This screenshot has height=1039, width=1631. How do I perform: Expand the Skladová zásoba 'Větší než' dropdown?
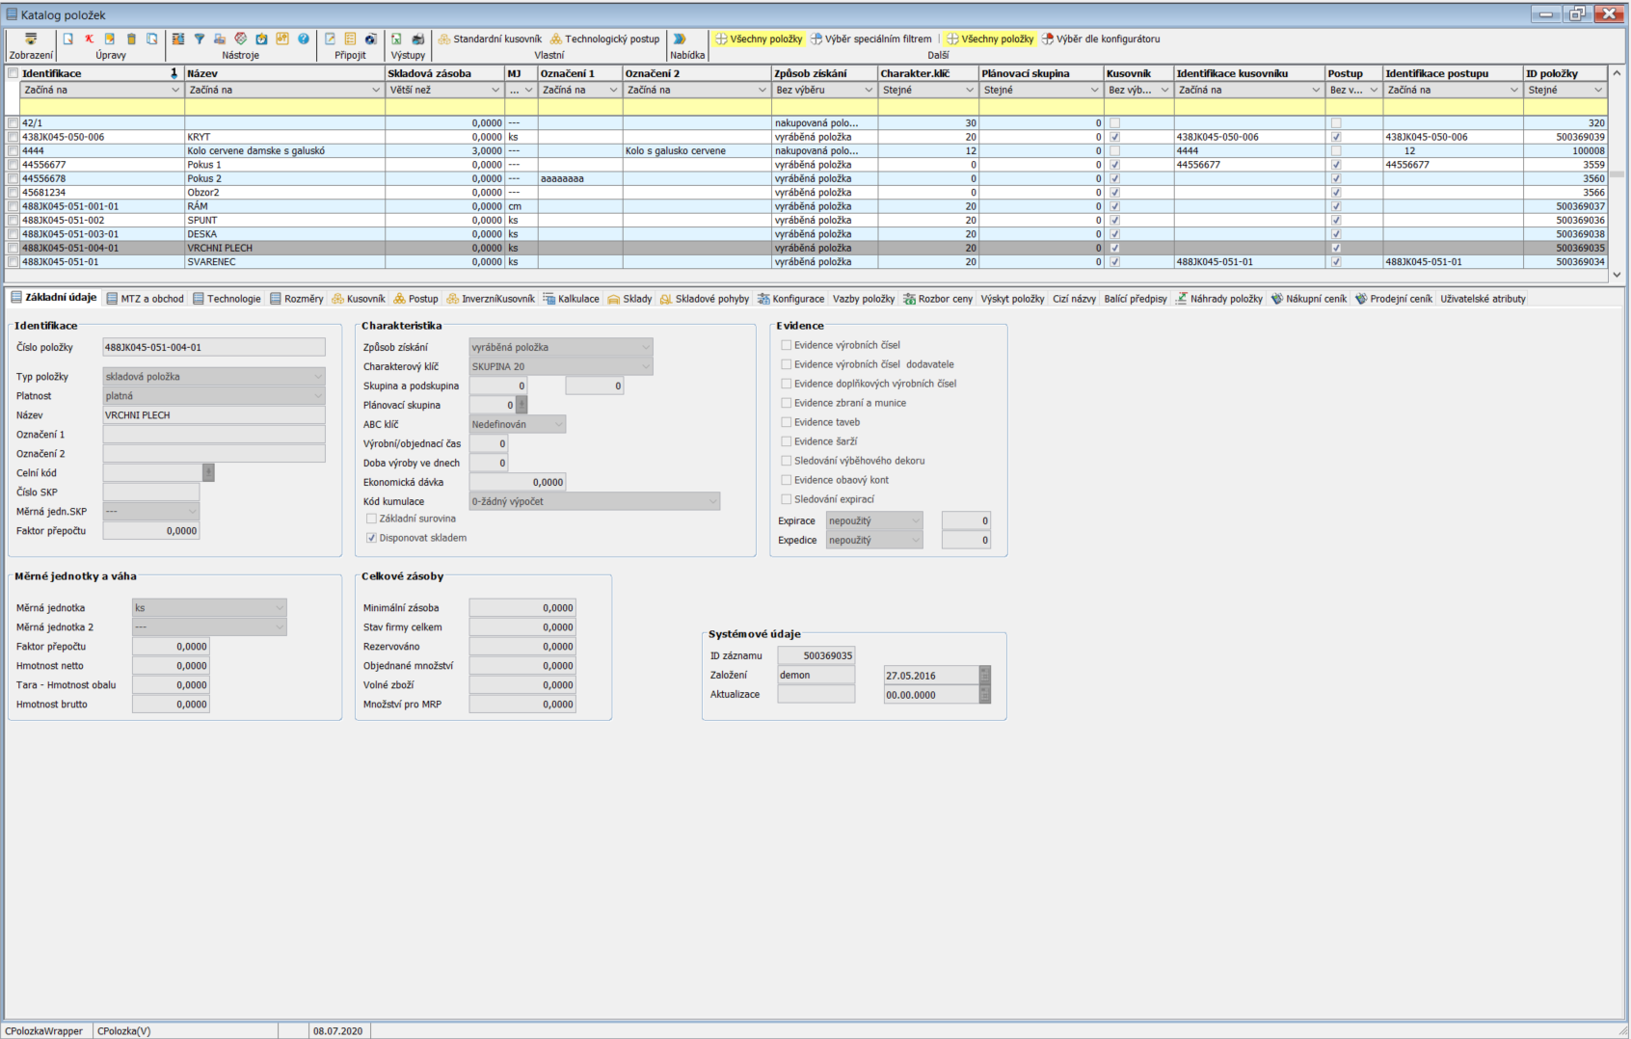click(x=495, y=91)
